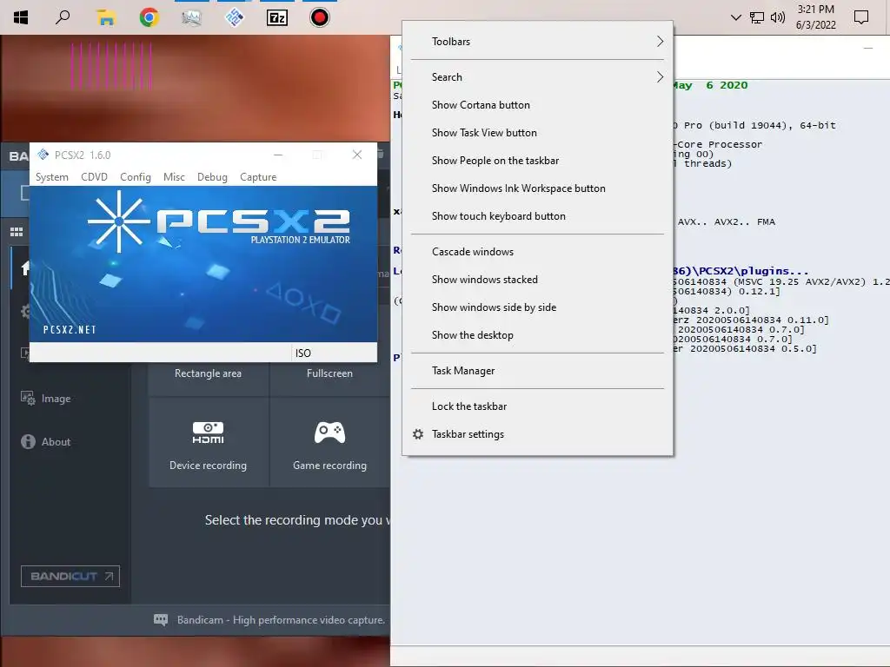This screenshot has height=667, width=890.
Task: Select Show the desktop
Action: (537, 335)
